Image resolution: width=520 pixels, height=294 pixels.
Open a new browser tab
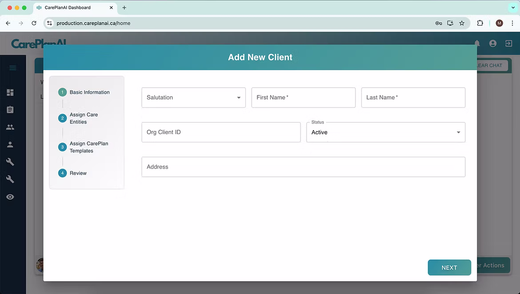coord(124,8)
